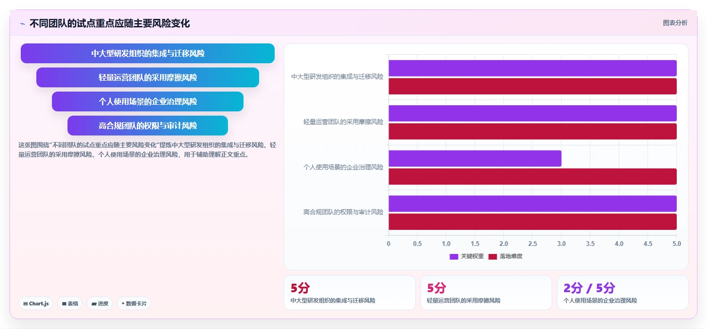Click red bar for 轻量运营团队的采用摩擦风险 in chart
The image size is (707, 329).
pyautogui.click(x=532, y=131)
